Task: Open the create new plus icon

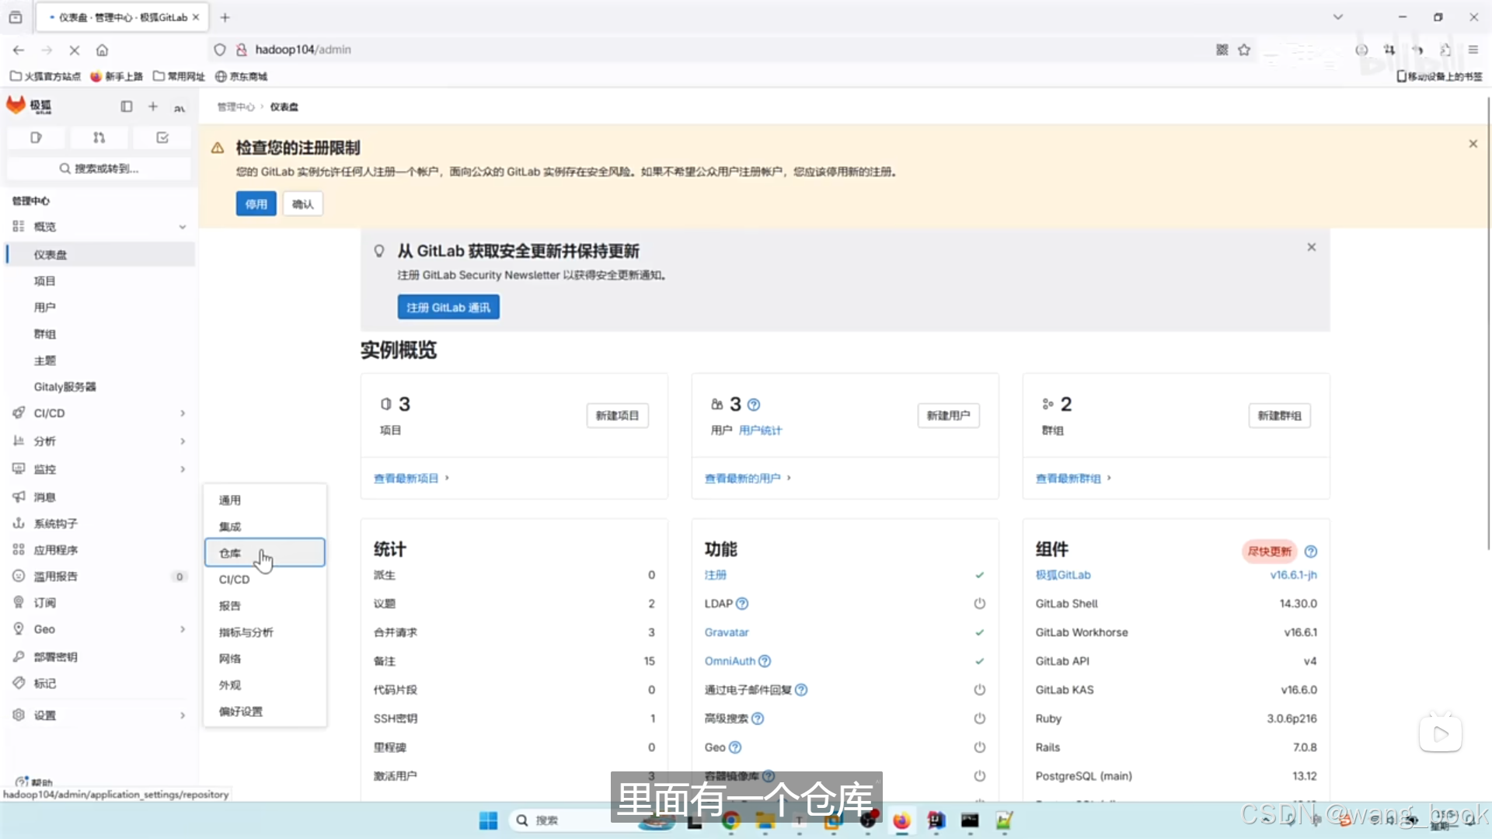Action: (x=153, y=106)
